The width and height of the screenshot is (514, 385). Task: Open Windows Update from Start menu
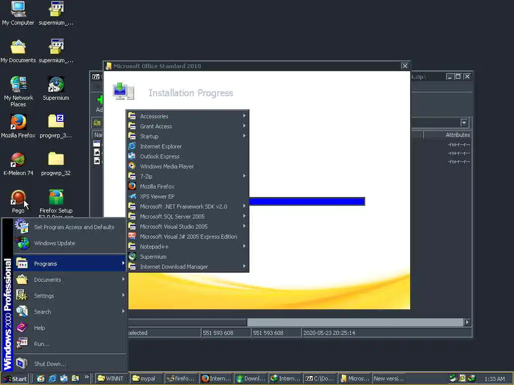tap(70, 243)
